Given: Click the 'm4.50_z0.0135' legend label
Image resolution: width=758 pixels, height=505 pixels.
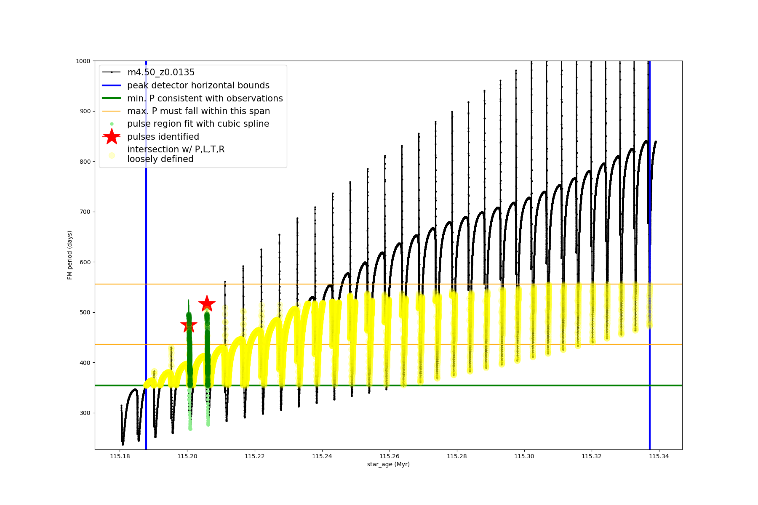Looking at the screenshot, I should coord(161,72).
